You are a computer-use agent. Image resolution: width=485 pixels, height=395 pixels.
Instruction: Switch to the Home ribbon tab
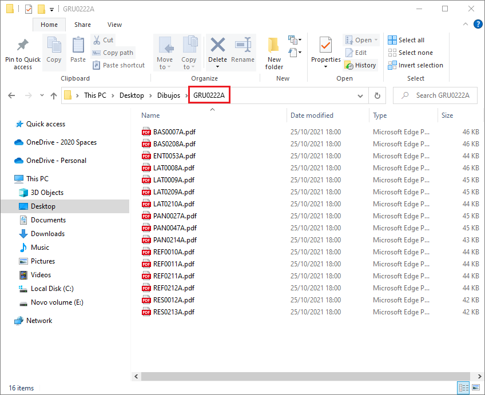click(49, 25)
